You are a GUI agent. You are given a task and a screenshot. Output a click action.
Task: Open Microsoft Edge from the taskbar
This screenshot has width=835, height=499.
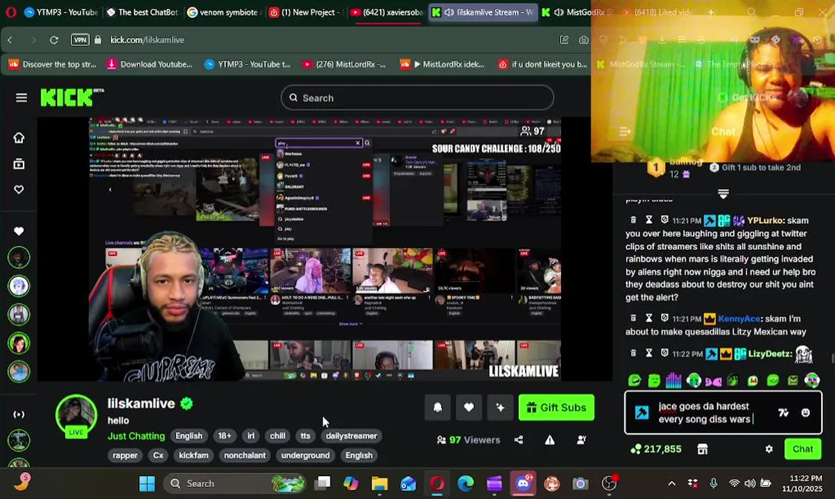(x=465, y=483)
